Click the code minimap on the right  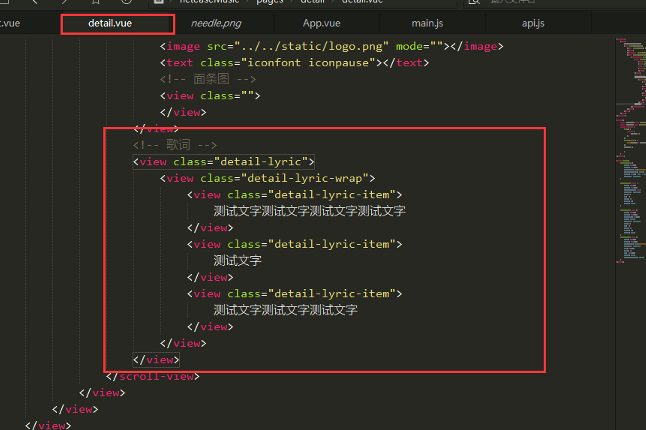coord(630,150)
